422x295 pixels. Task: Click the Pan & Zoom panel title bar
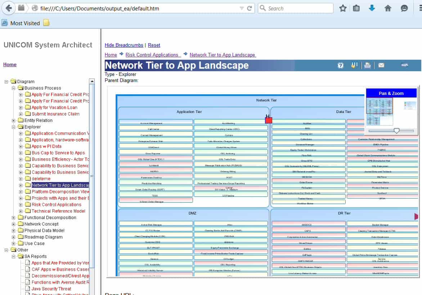pyautogui.click(x=391, y=93)
